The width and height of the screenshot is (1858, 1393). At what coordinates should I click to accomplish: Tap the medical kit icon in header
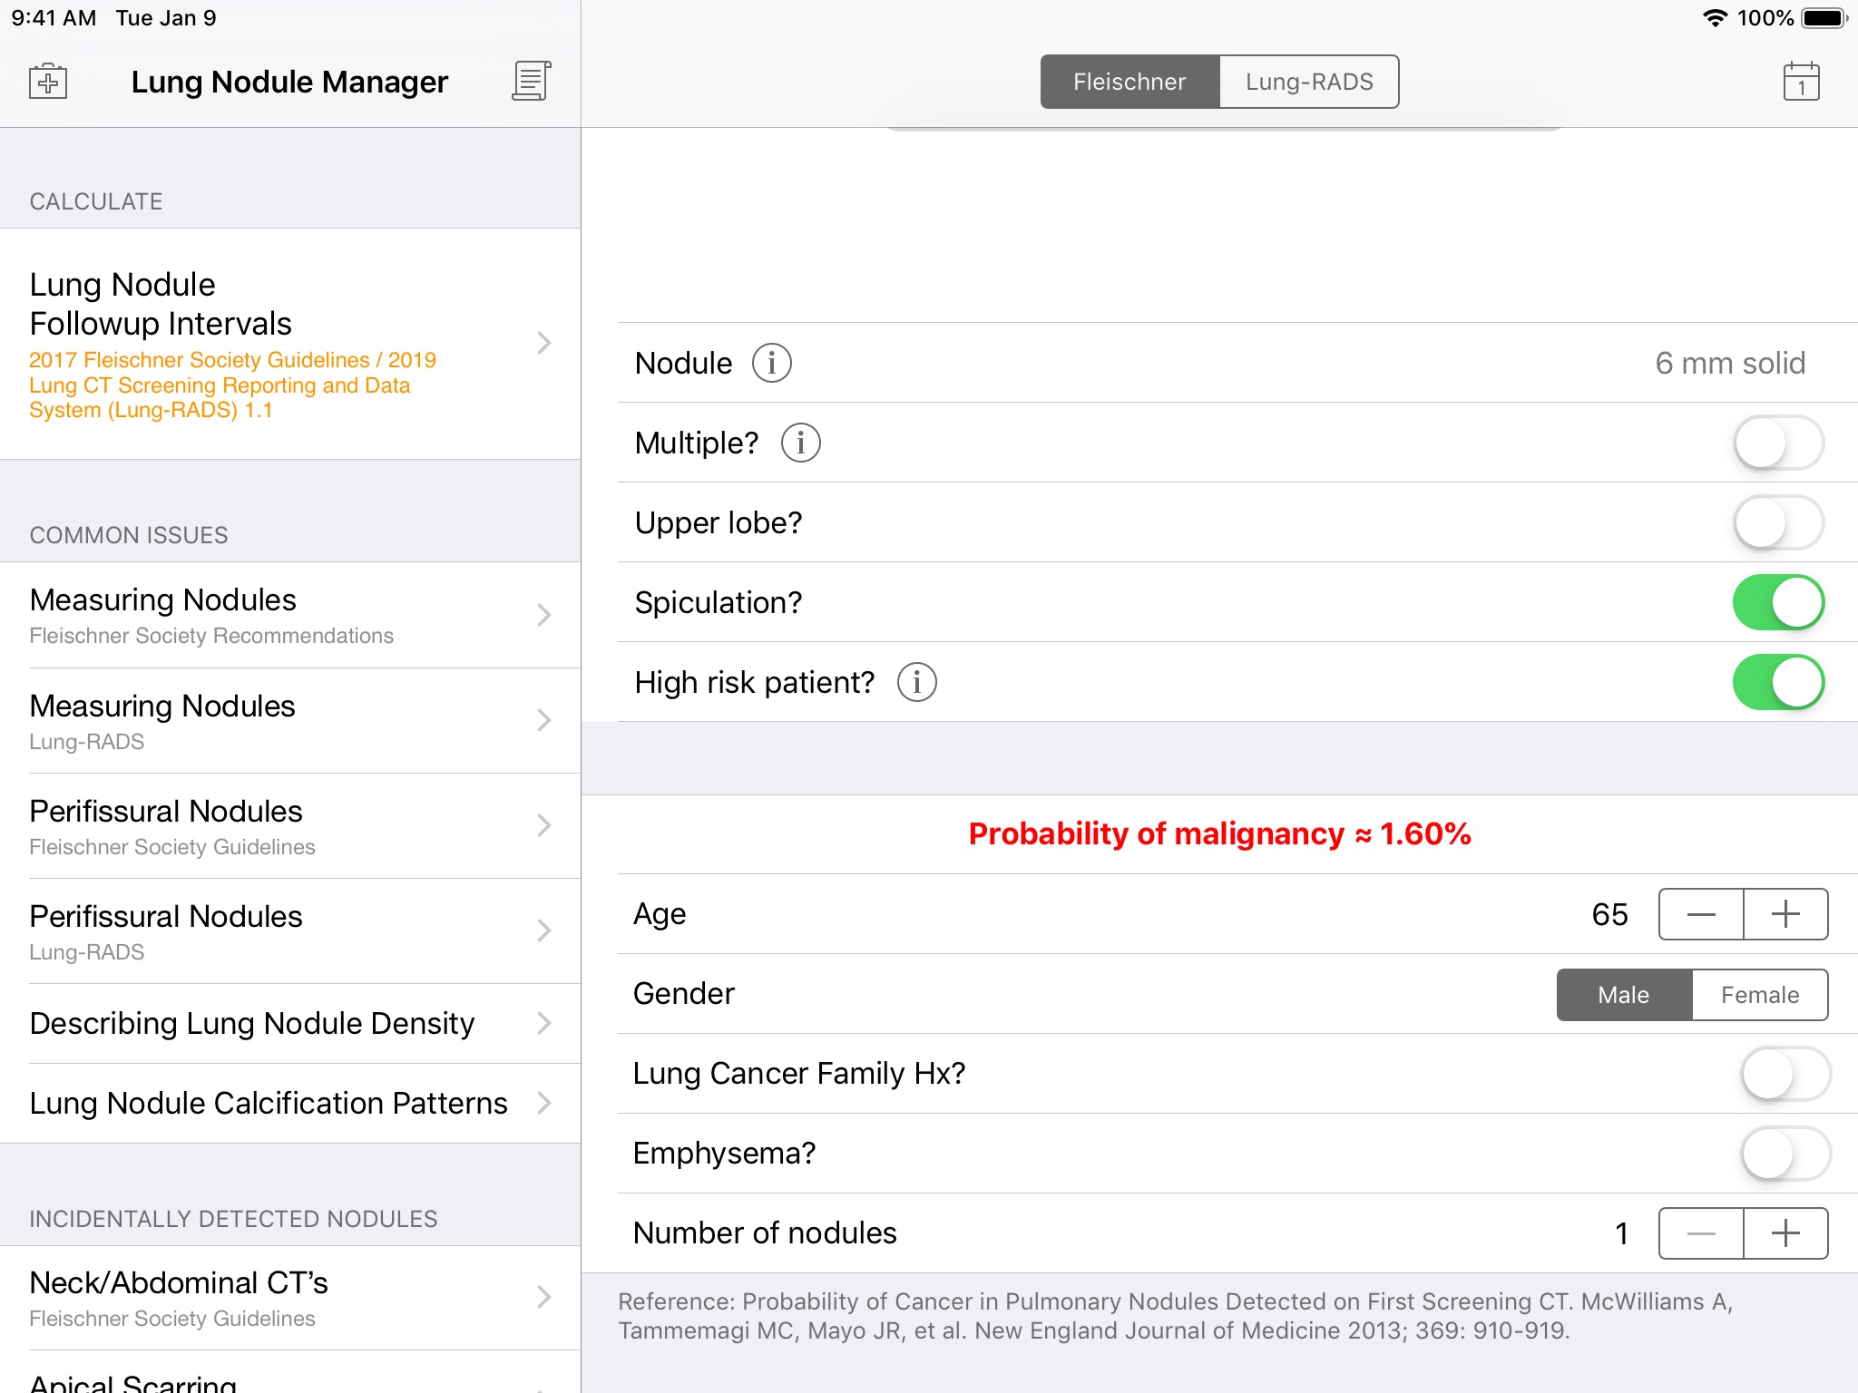(48, 82)
